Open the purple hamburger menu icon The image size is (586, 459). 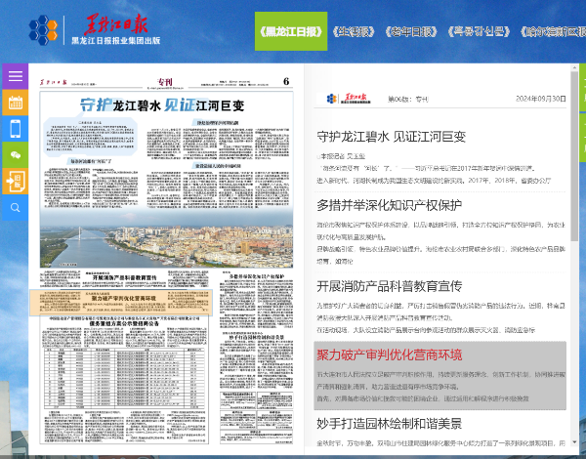coord(16,76)
